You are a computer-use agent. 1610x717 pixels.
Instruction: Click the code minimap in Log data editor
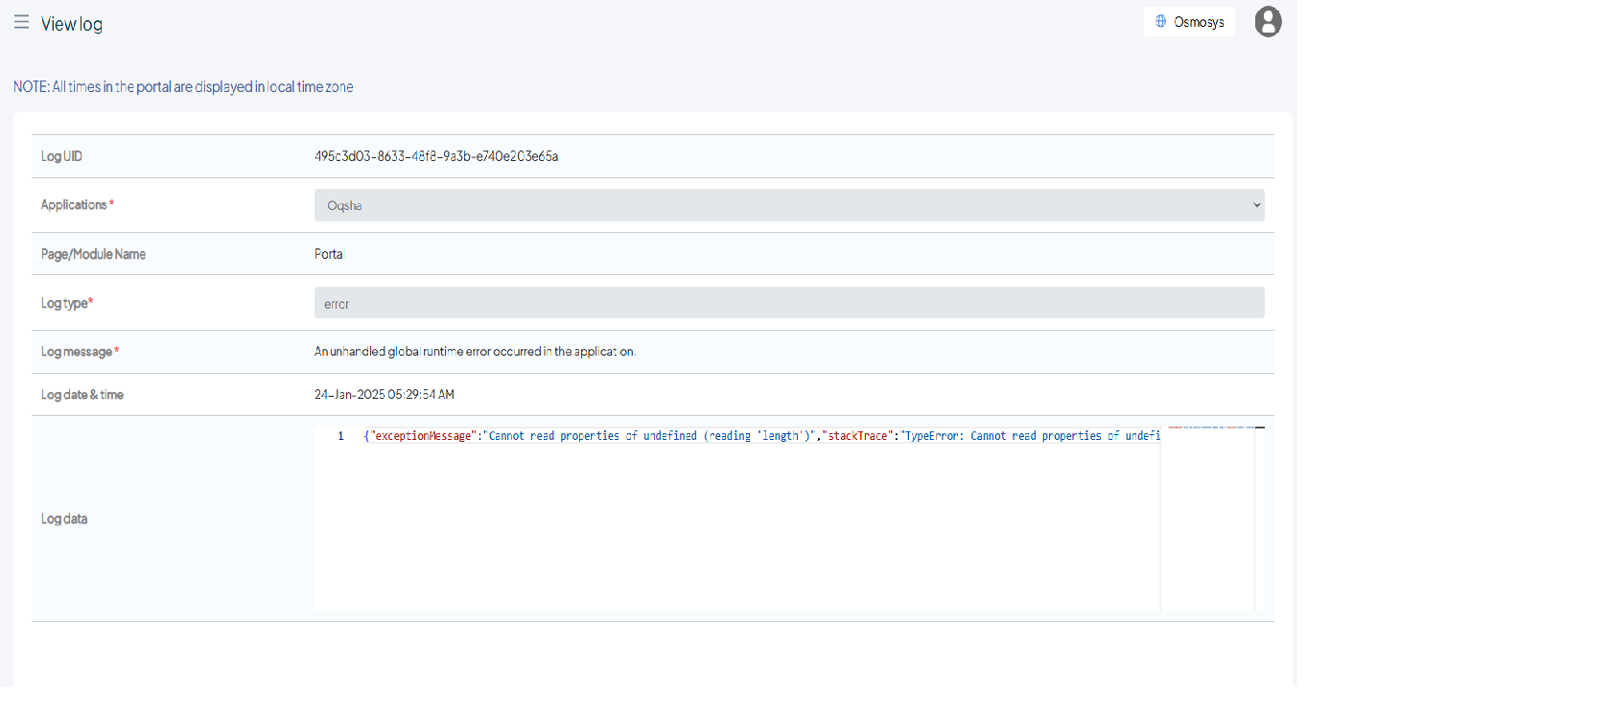(1206, 518)
